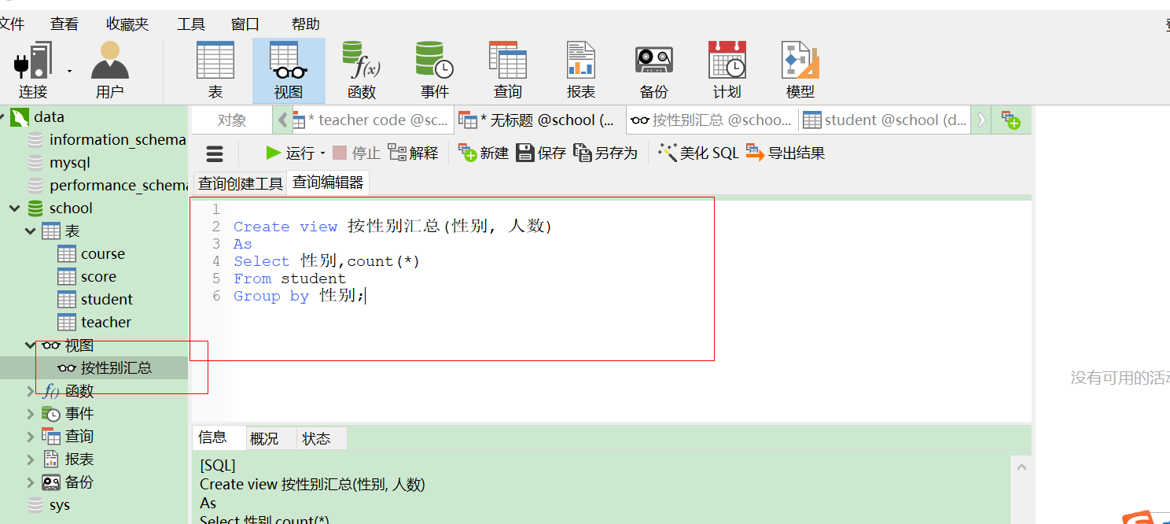Screen dimensions: 1170x524
Task: Open the 用户 (Users) management icon
Action: (109, 69)
